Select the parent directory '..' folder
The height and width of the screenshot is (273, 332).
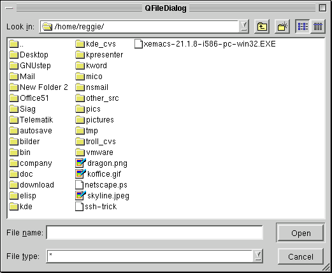coord(17,44)
